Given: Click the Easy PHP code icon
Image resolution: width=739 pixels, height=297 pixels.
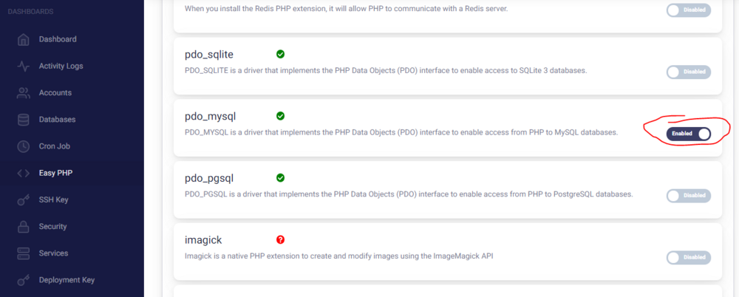Looking at the screenshot, I should coord(24,173).
